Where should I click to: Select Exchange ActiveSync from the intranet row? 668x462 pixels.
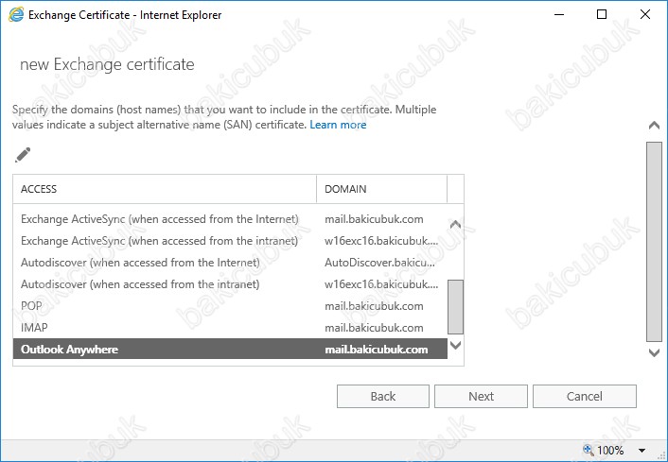pos(230,241)
